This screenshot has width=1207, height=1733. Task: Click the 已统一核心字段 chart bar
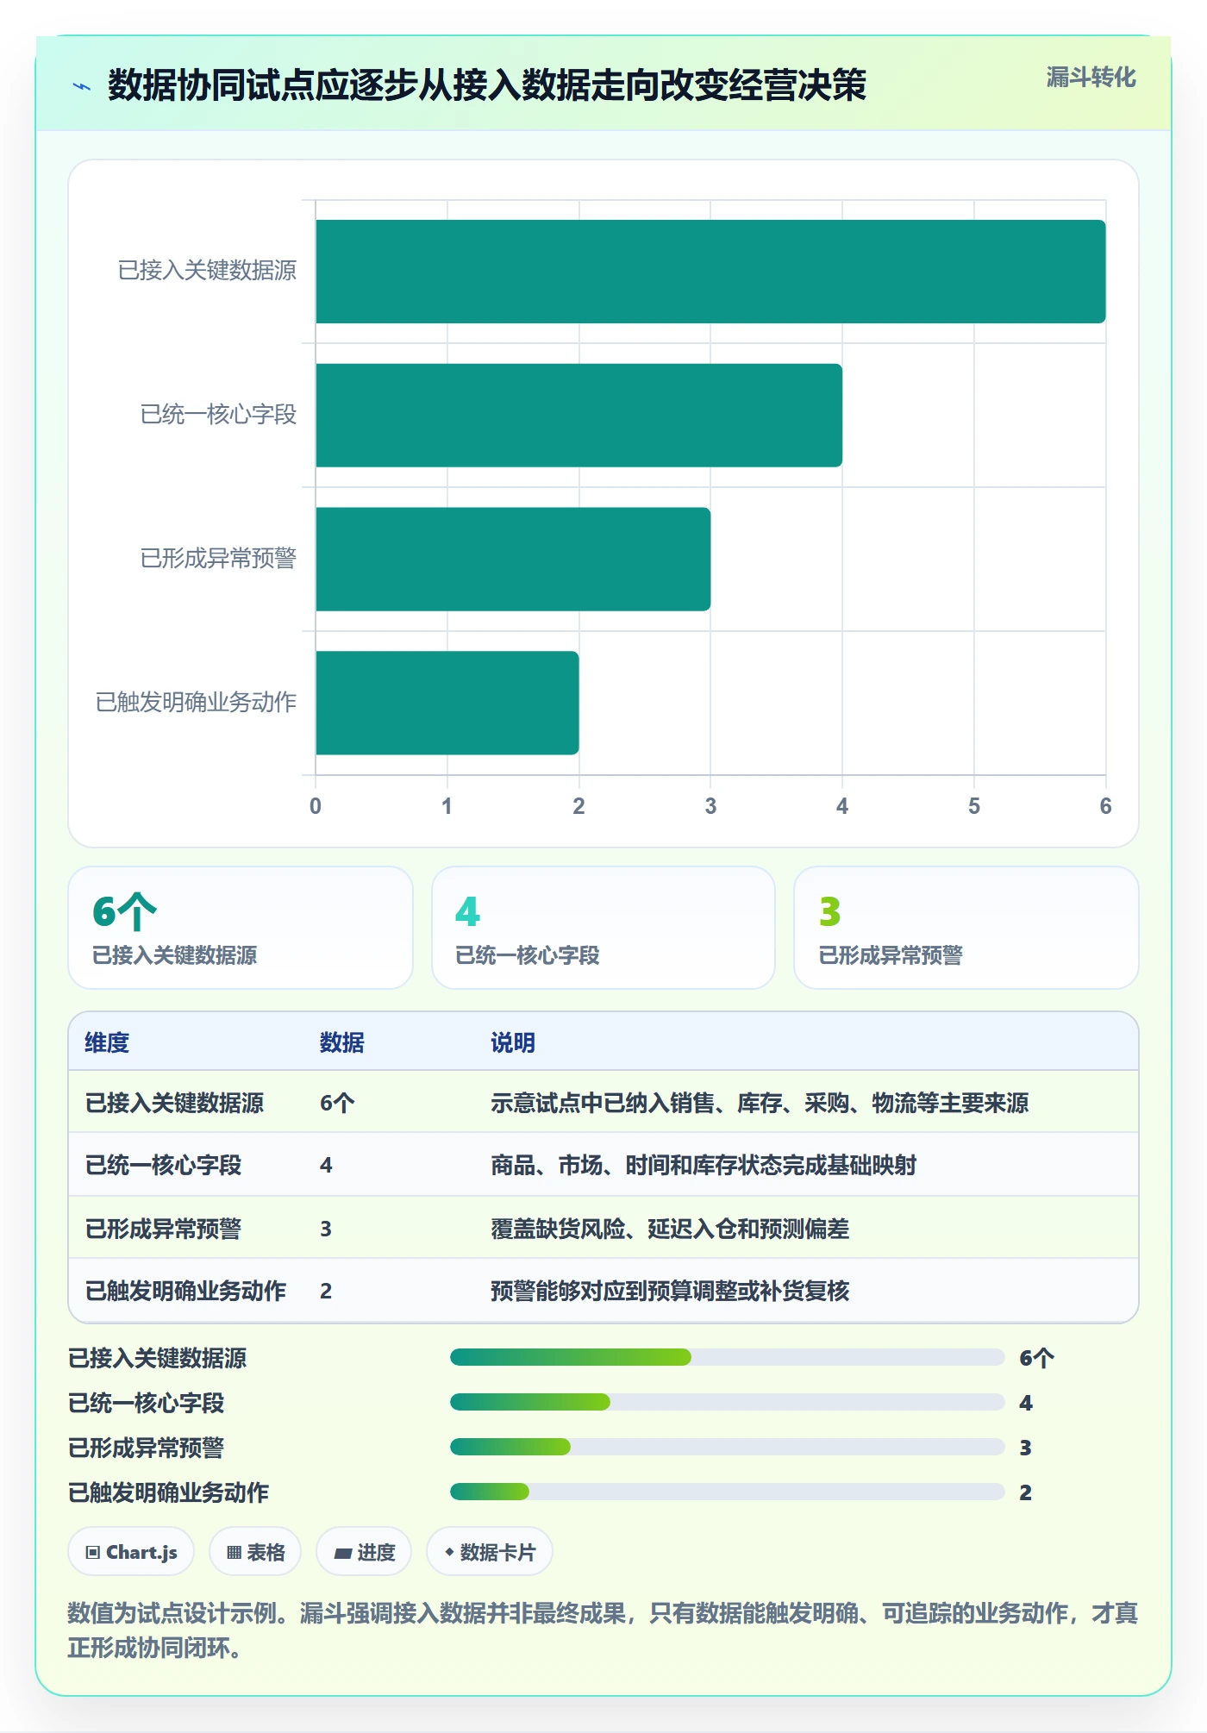578,416
